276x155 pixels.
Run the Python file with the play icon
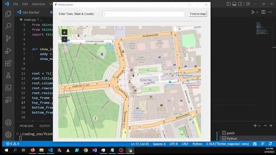point(253,12)
